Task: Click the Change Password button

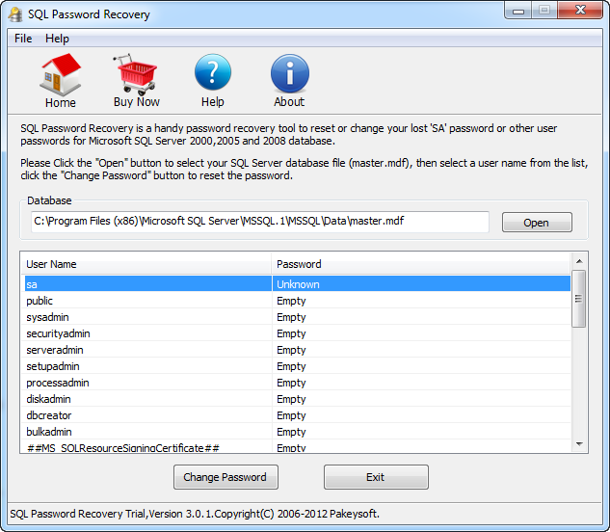Action: (x=225, y=477)
